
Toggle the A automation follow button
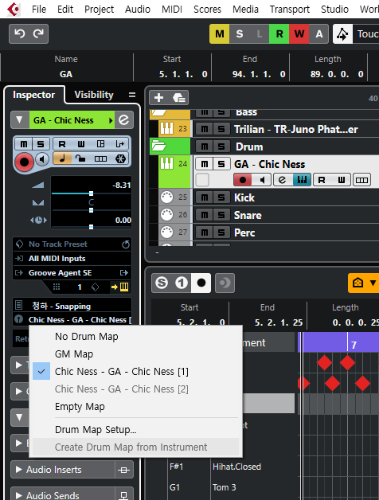(318, 33)
